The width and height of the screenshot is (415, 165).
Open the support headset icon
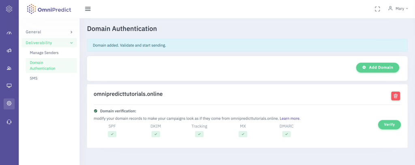pos(9,121)
